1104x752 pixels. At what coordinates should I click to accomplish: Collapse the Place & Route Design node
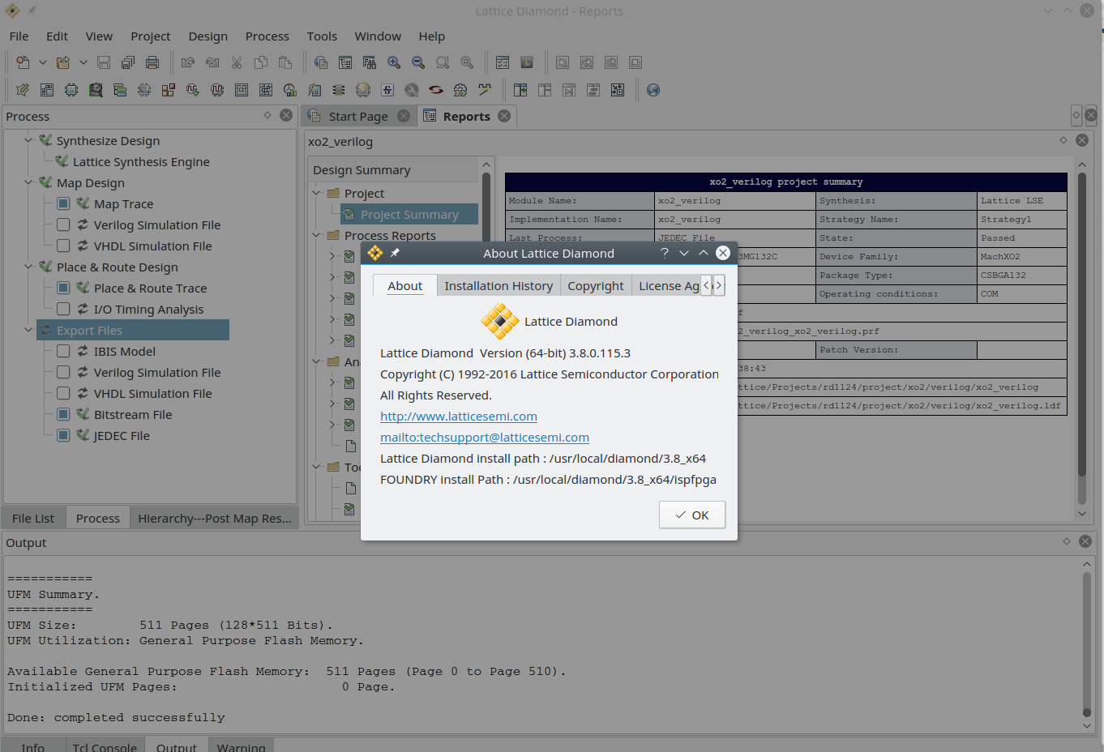(28, 267)
